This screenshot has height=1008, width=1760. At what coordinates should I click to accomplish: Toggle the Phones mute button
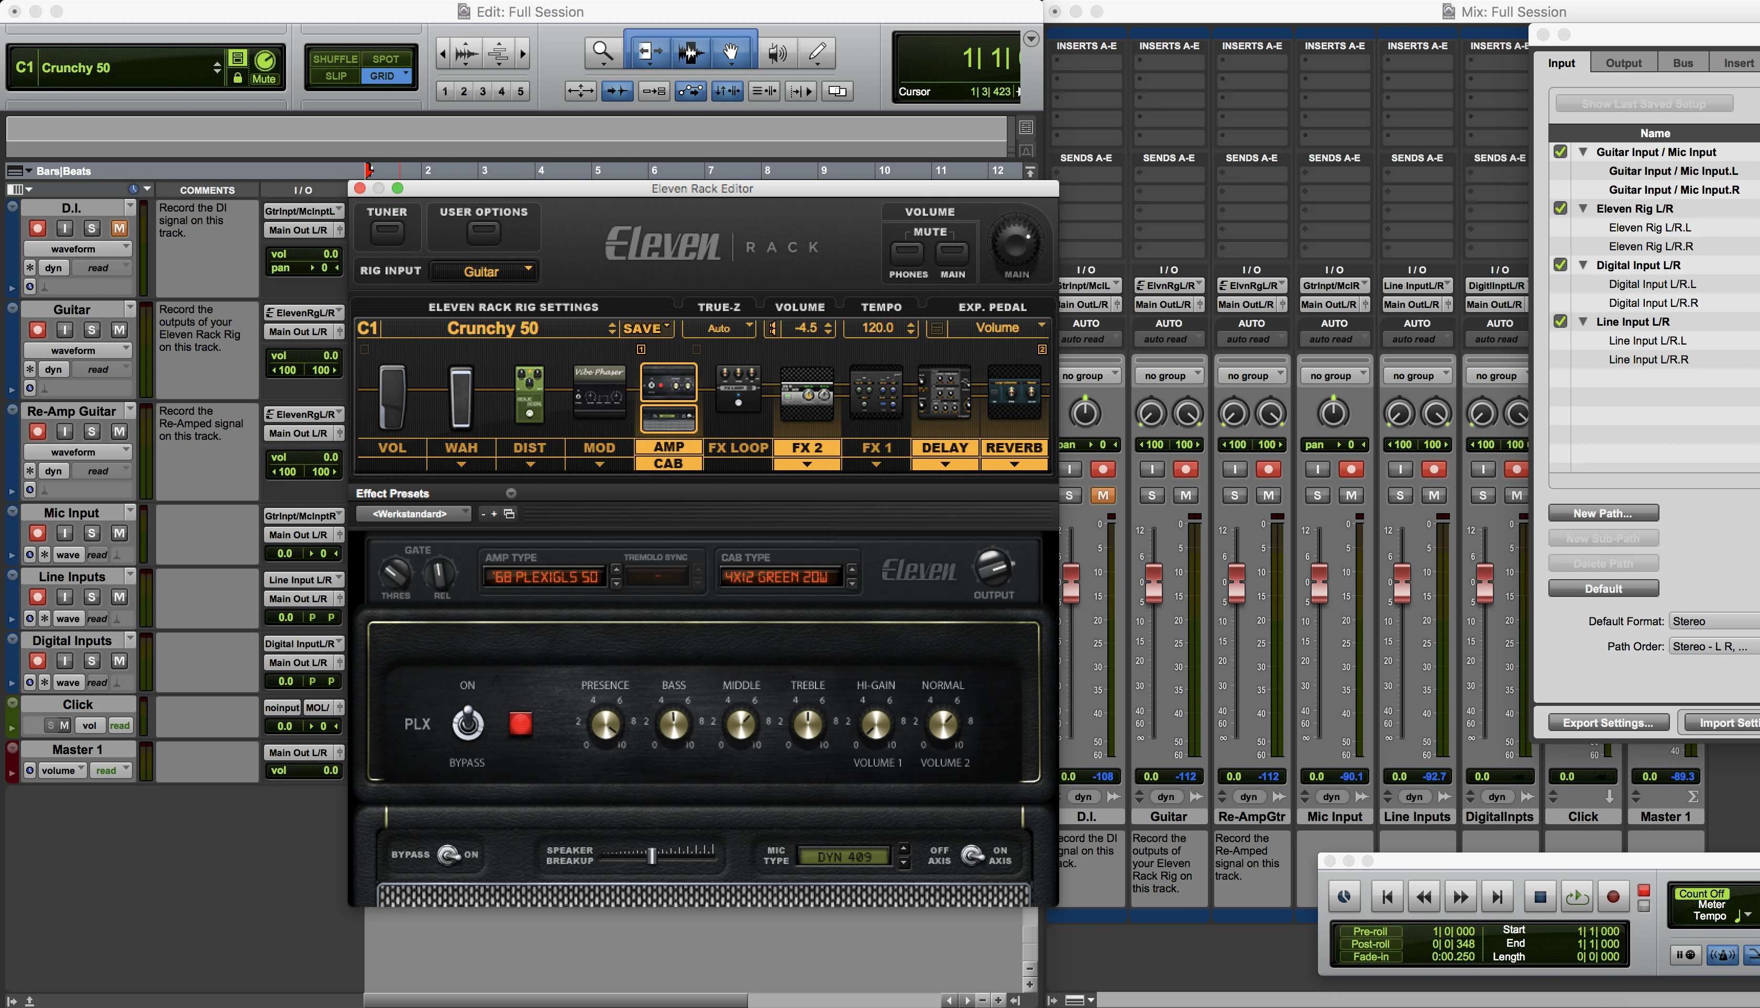coord(907,253)
